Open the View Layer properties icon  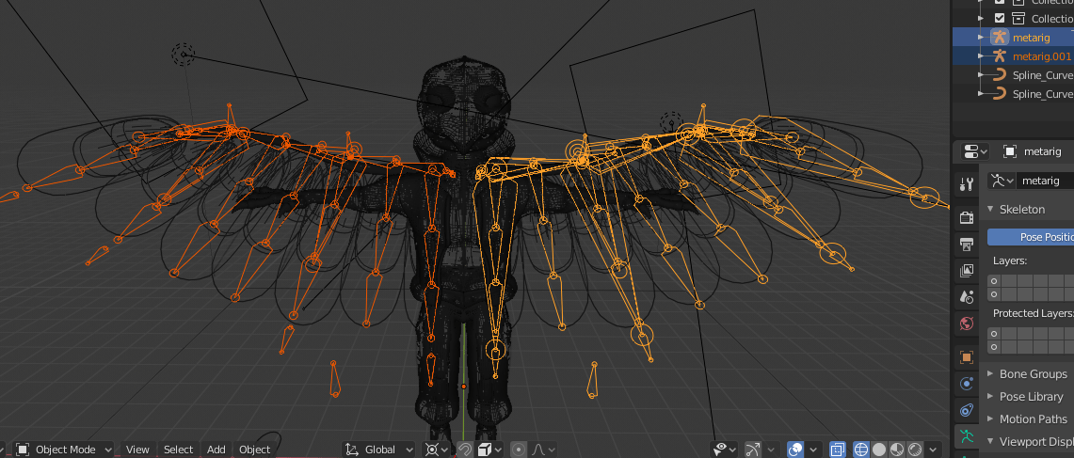click(x=967, y=271)
